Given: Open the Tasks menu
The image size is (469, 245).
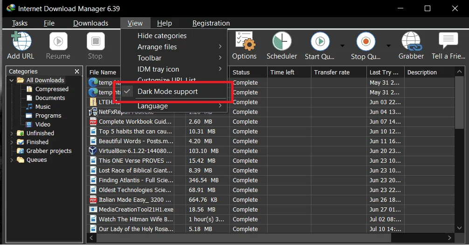Looking at the screenshot, I should tap(20, 23).
